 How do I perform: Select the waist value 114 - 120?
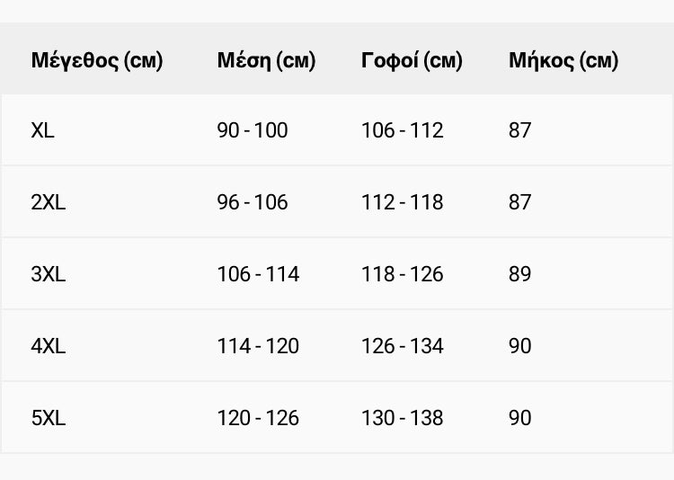(x=258, y=346)
